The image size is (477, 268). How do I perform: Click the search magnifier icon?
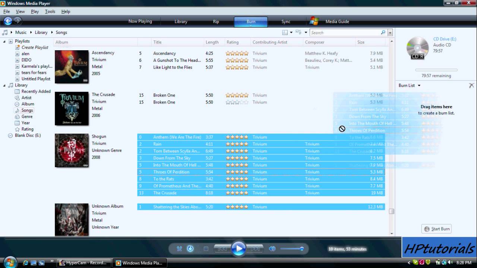coord(383,32)
